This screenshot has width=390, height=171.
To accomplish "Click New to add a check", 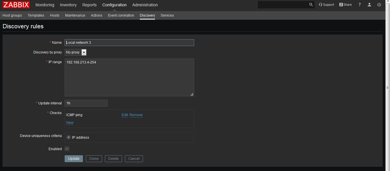I will tap(70, 123).
